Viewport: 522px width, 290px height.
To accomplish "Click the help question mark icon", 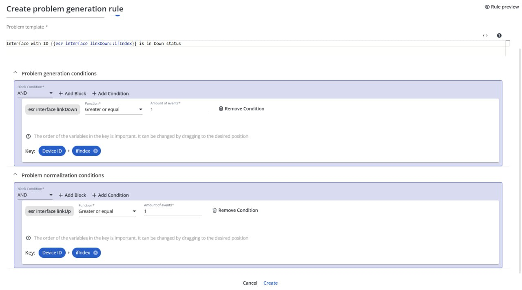I will point(499,35).
